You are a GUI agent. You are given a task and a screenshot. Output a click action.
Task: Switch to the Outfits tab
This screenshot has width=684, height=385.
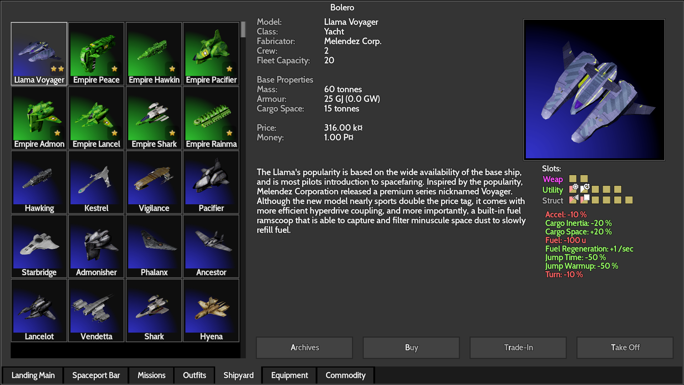195,375
